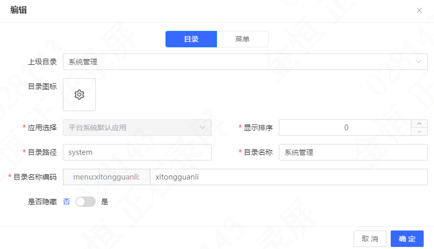Click the gear icon in directory icon box

pyautogui.click(x=79, y=95)
